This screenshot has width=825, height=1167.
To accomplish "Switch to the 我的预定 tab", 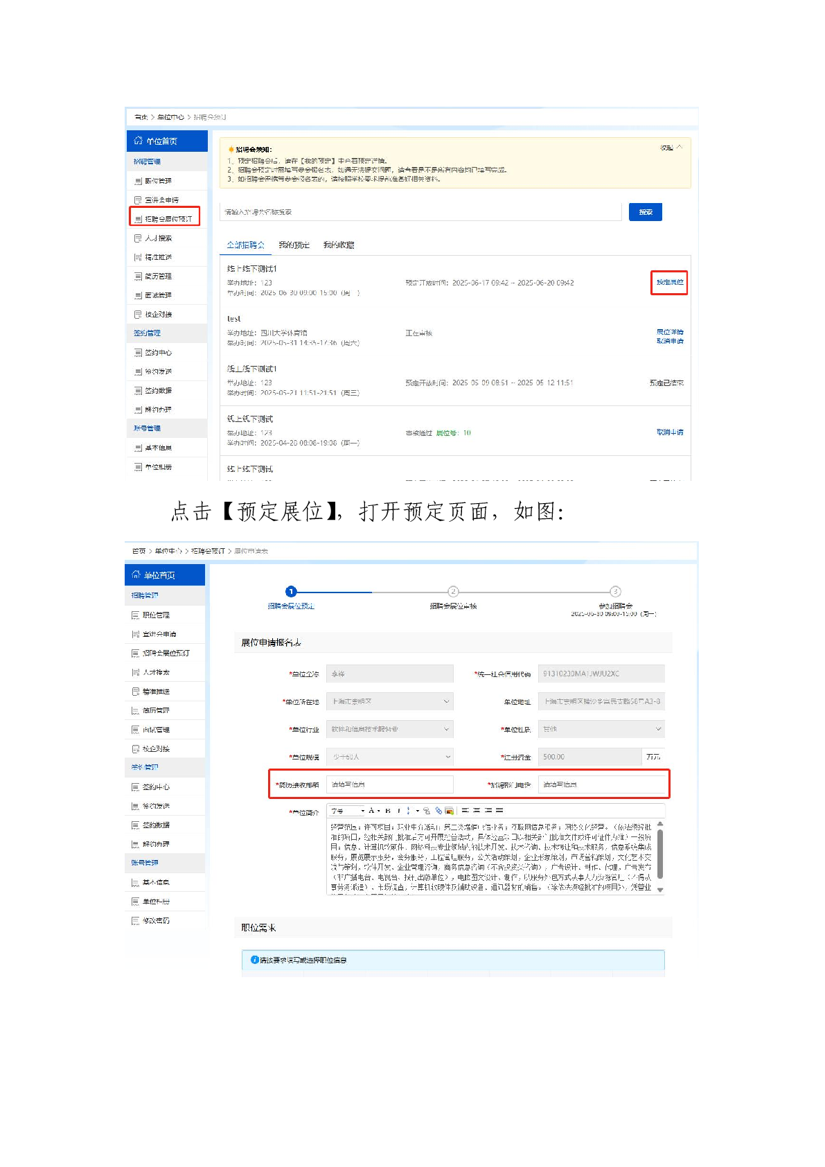I will point(294,245).
